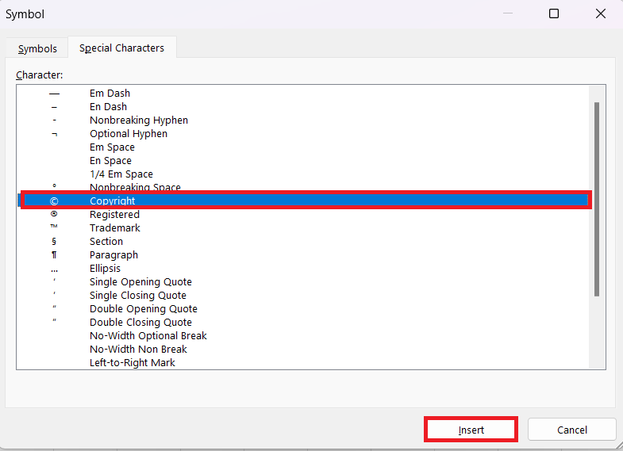Maximize the Symbol dialog window
This screenshot has width=623, height=451.
click(554, 14)
